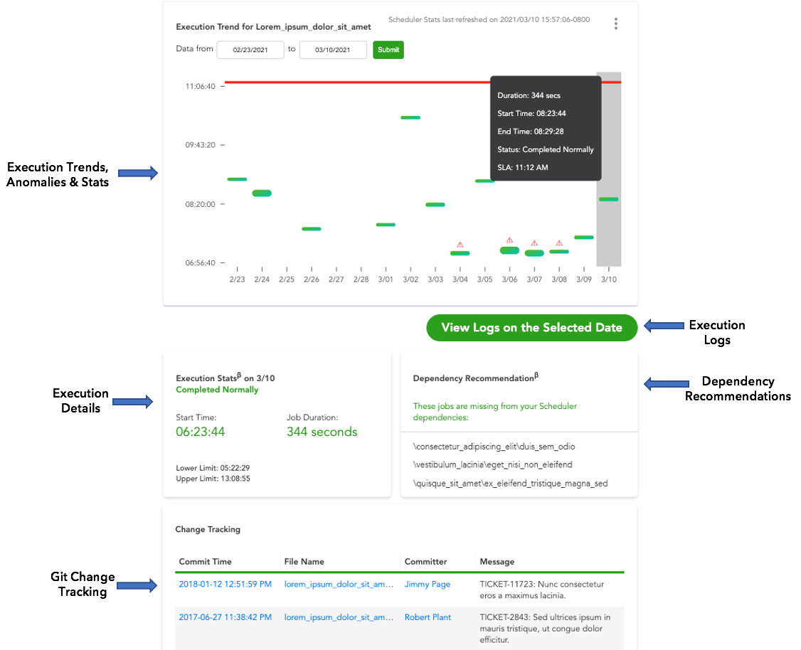Image resolution: width=801 pixels, height=650 pixels.
Task: Click the start date field showing 02/23/2021
Action: [250, 50]
